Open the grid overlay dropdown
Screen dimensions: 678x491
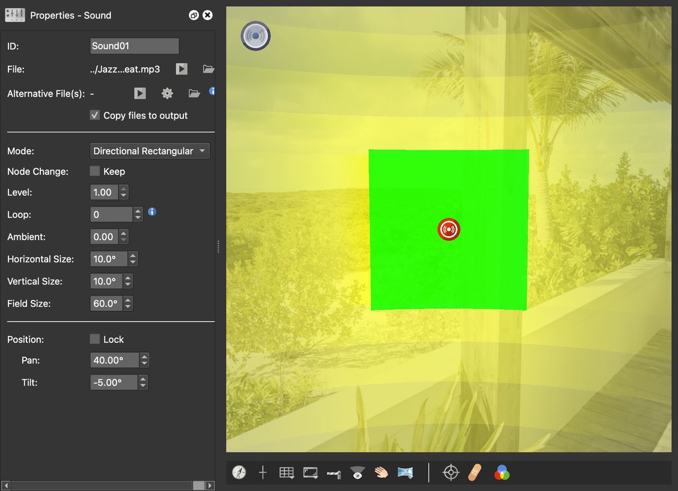point(287,472)
